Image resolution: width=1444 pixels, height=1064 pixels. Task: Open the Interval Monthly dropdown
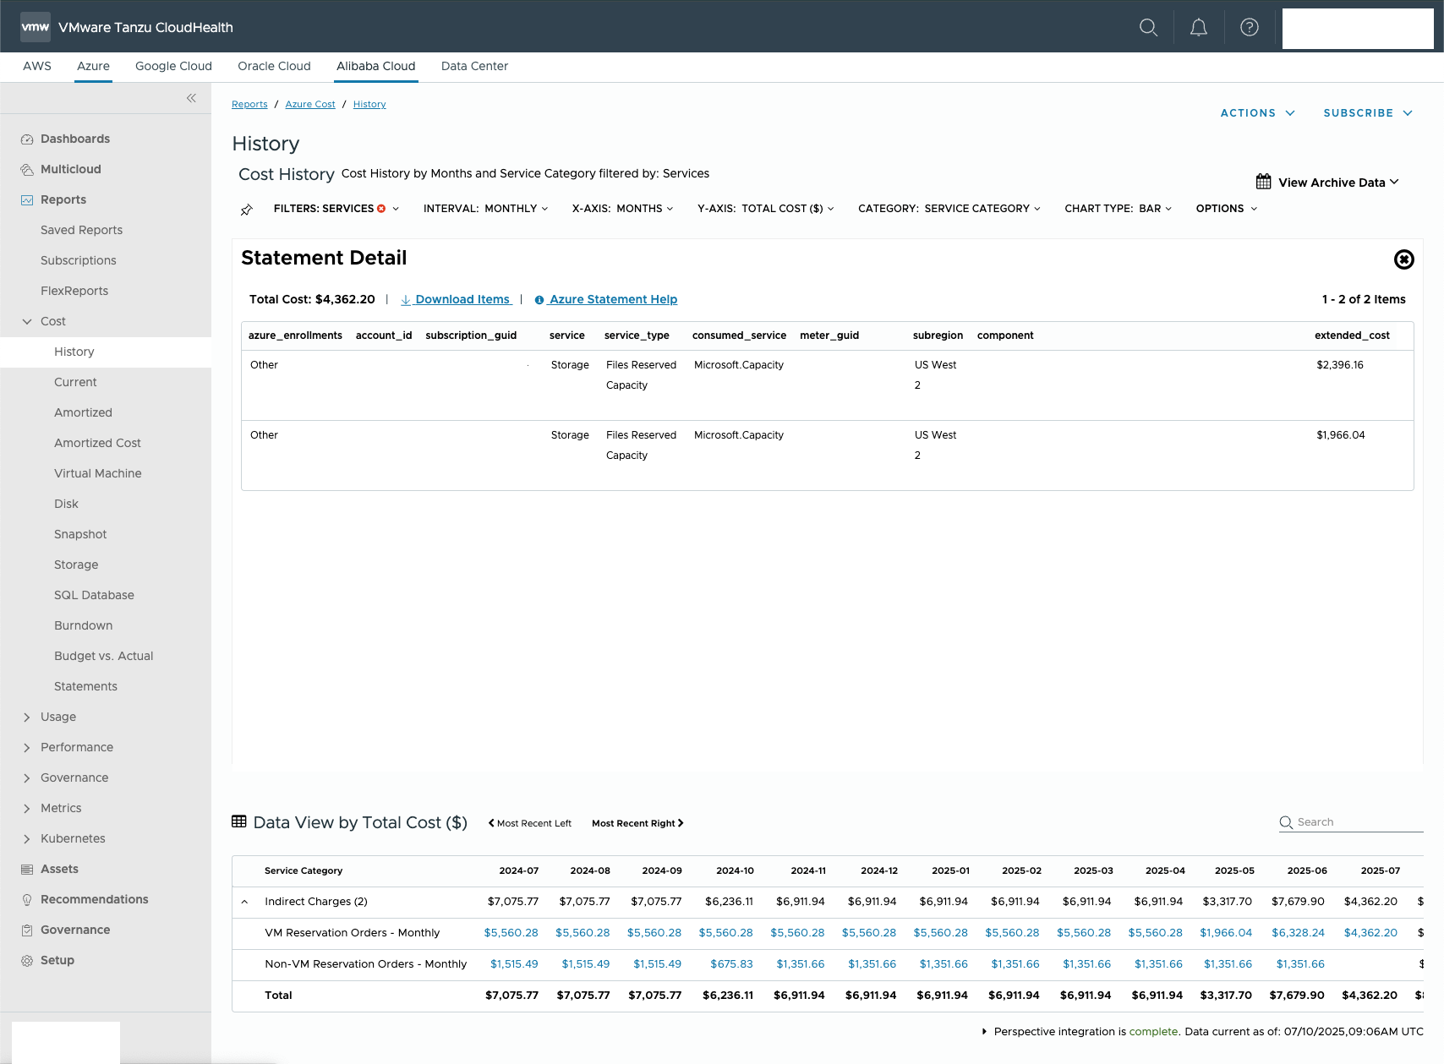[x=485, y=209]
